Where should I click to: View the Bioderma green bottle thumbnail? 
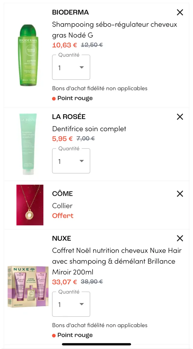(28, 55)
